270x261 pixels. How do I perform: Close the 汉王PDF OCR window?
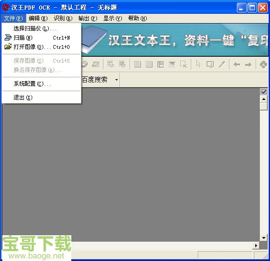263,7
